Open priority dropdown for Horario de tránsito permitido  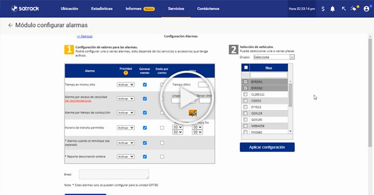coord(126,128)
